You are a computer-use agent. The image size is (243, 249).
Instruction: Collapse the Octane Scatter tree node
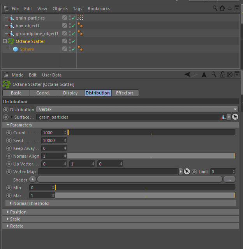point(5,41)
